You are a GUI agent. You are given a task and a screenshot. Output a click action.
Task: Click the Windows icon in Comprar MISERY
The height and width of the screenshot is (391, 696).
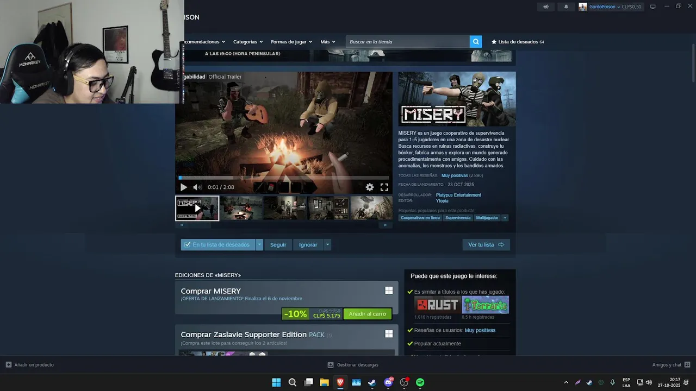pyautogui.click(x=389, y=291)
